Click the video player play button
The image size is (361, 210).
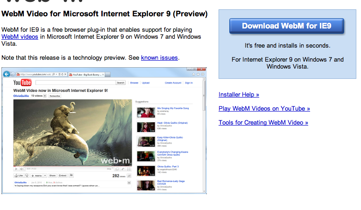(x=16, y=168)
